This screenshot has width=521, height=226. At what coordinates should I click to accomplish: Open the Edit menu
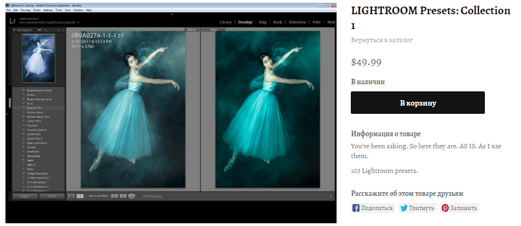tap(16, 10)
